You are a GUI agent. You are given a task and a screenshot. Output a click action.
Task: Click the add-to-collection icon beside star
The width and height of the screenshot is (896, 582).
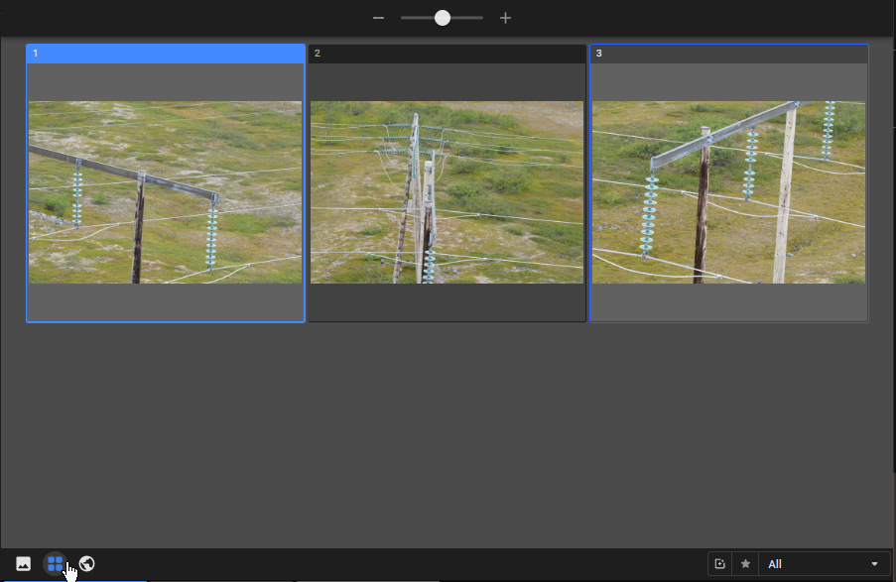(x=720, y=564)
